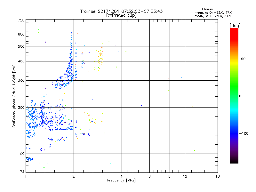
Task: Click the y-axis tick label '750'
Action: click(x=21, y=20)
